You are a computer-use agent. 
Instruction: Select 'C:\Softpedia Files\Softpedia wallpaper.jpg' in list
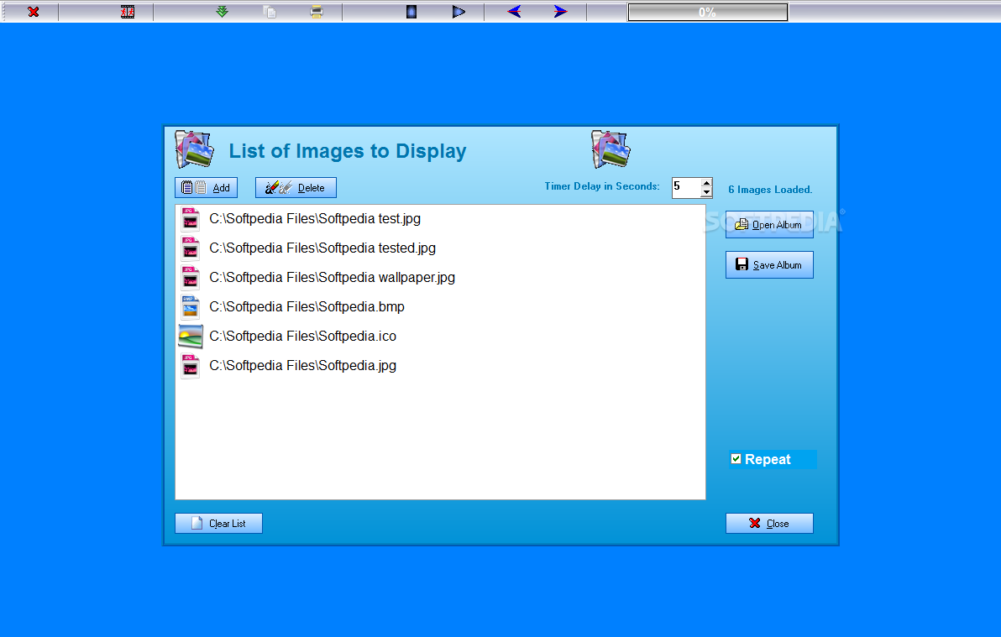[x=332, y=278]
